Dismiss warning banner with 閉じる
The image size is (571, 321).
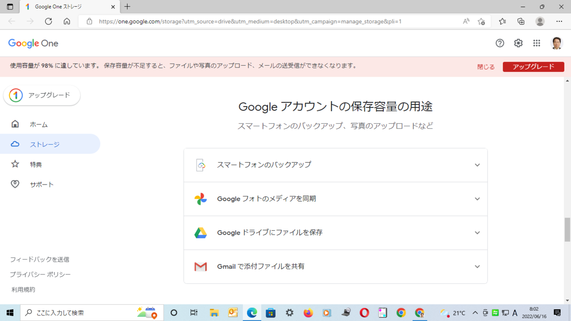click(486, 67)
